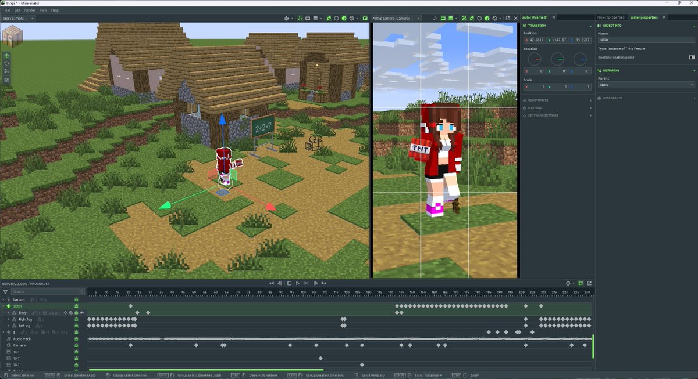Toggle flat shading circle in work camera toolbar
This screenshot has height=379, width=698.
(x=336, y=18)
